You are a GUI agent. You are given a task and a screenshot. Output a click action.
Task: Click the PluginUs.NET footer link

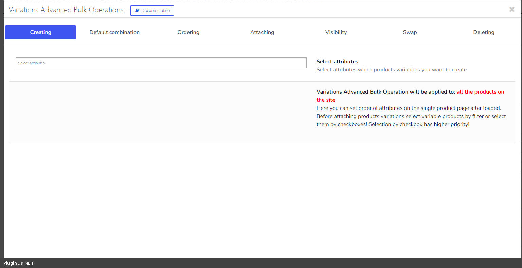pyautogui.click(x=19, y=263)
